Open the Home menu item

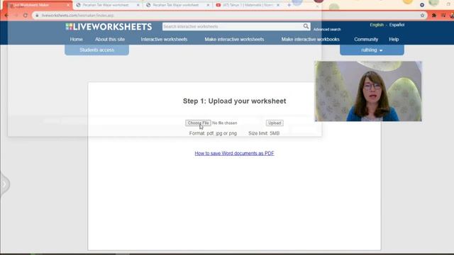(x=77, y=40)
